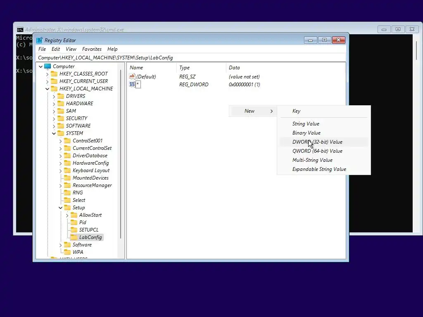Image resolution: width=423 pixels, height=317 pixels.
Task: Click the SOFTWARE folder icon under HKEY_LOCAL_MACHINE
Action: (x=61, y=126)
